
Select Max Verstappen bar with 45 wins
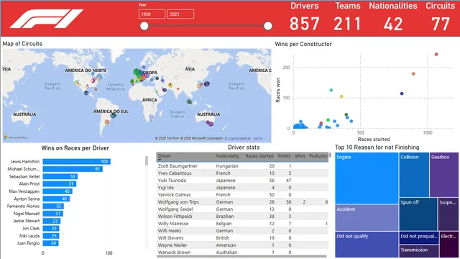click(57, 191)
